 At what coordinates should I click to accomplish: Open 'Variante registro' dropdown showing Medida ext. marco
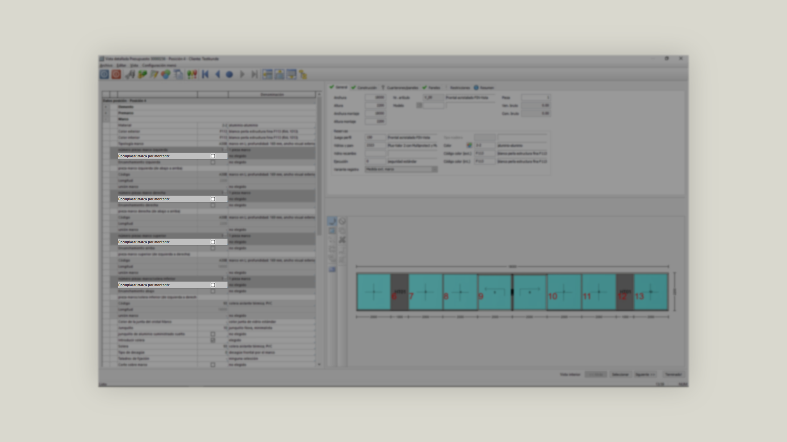434,169
